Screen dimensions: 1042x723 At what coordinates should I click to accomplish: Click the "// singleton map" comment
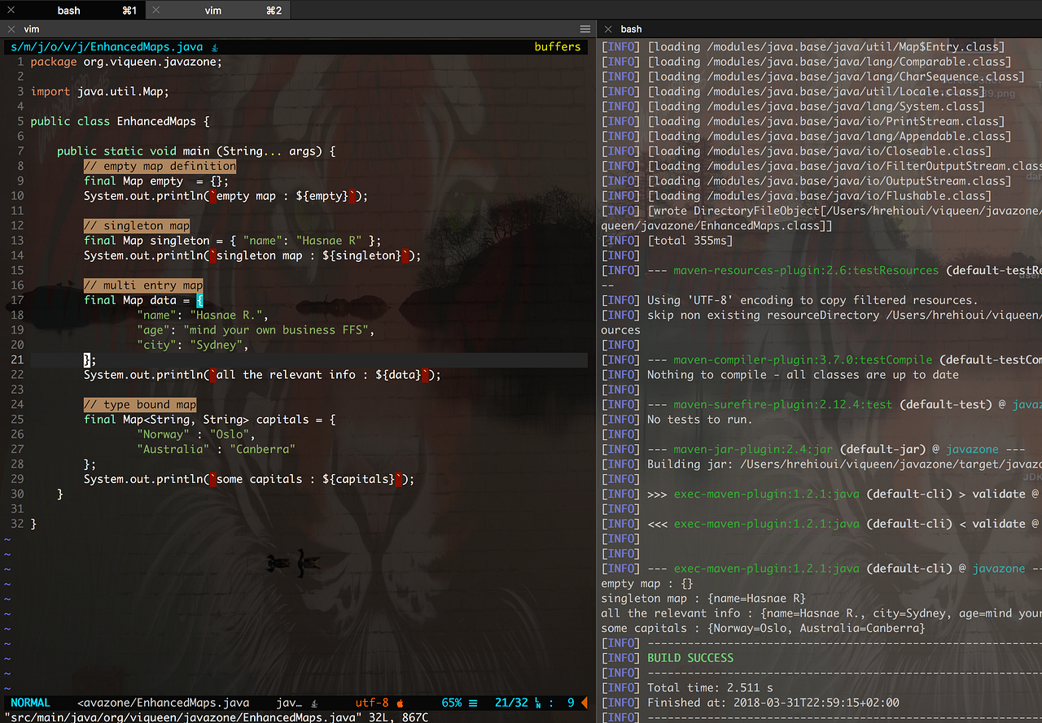coord(137,225)
